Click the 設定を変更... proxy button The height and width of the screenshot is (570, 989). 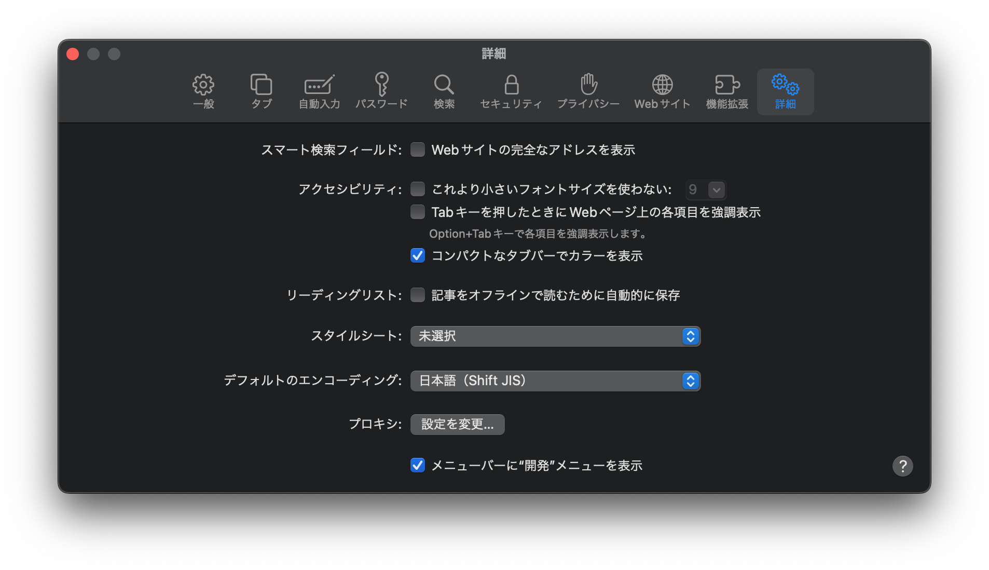[457, 425]
